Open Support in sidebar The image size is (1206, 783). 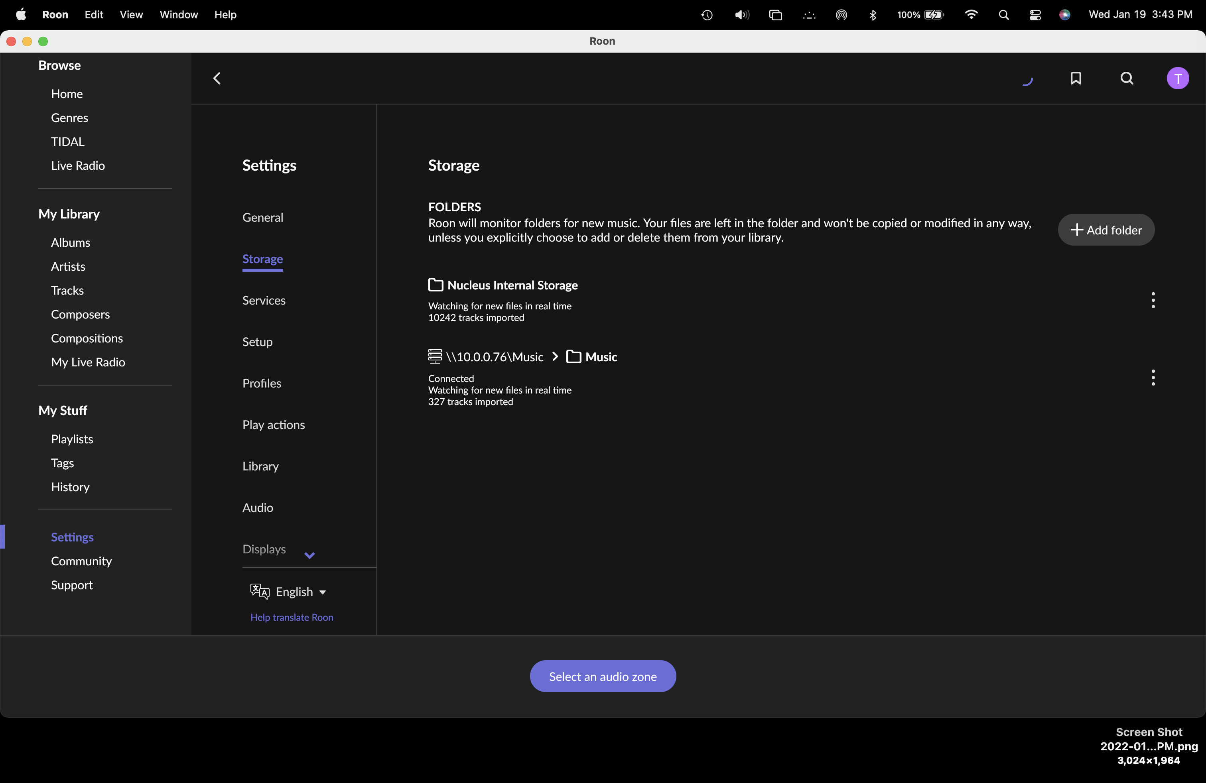click(x=71, y=585)
